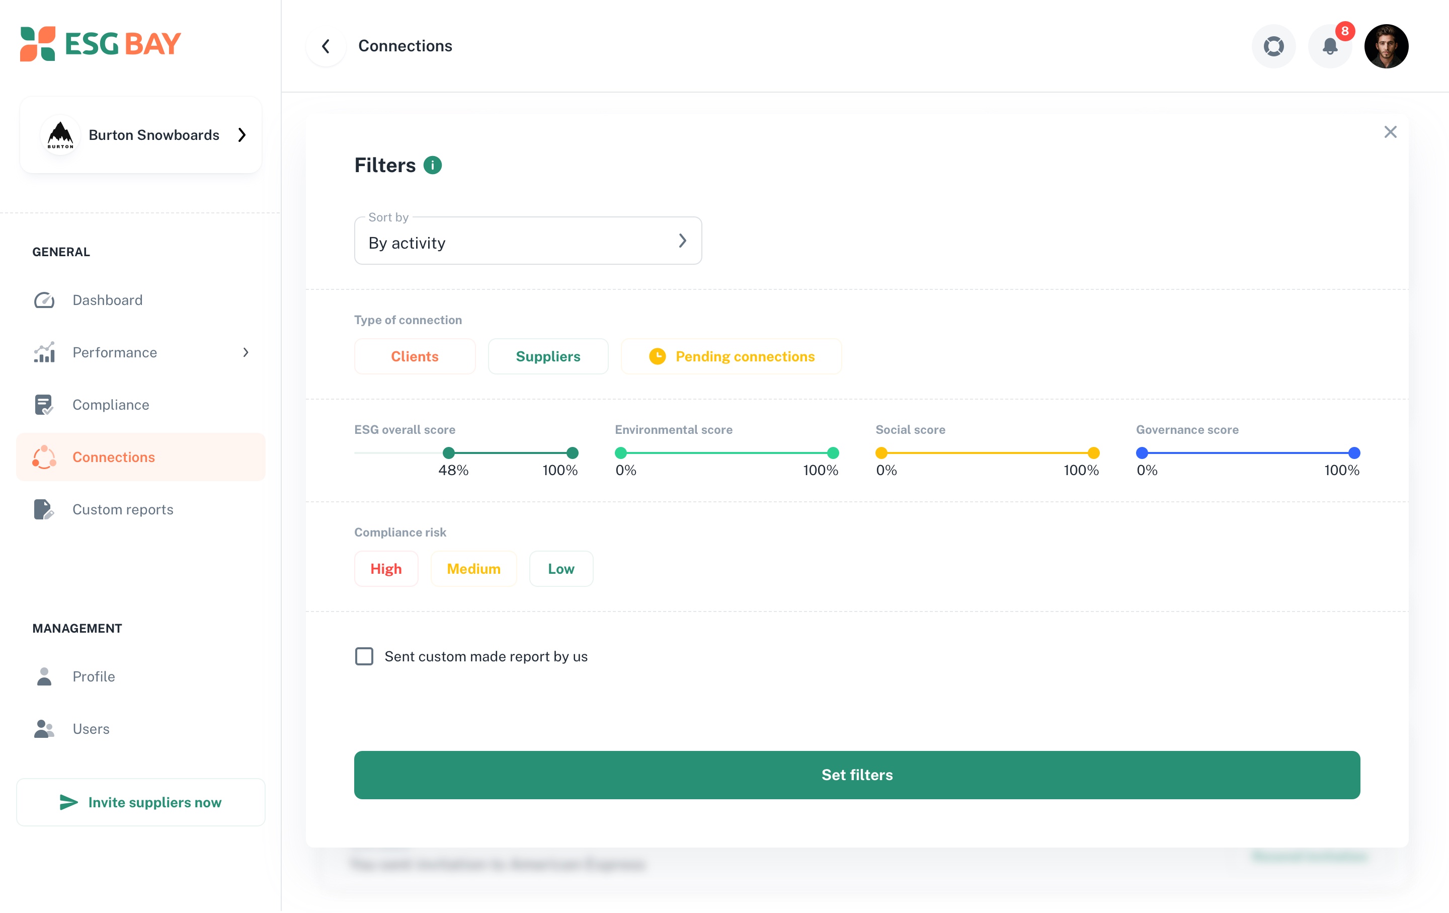Open Users under Management

[141, 729]
